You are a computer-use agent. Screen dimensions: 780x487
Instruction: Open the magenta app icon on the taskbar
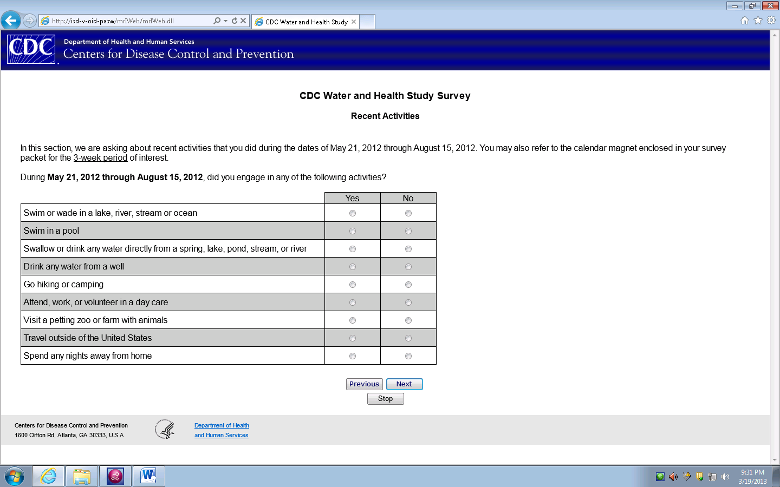(115, 476)
